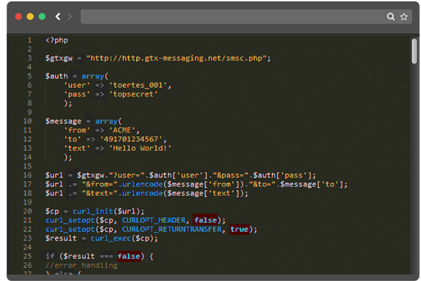Click the 'pass' key on line 7
This screenshot has height=281, width=421.
coord(77,94)
